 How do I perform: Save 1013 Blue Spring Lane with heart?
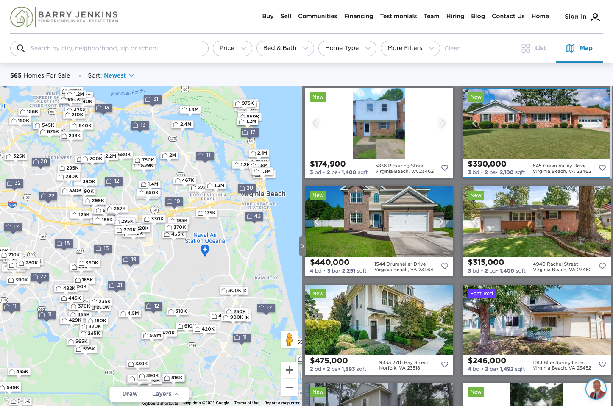[602, 364]
